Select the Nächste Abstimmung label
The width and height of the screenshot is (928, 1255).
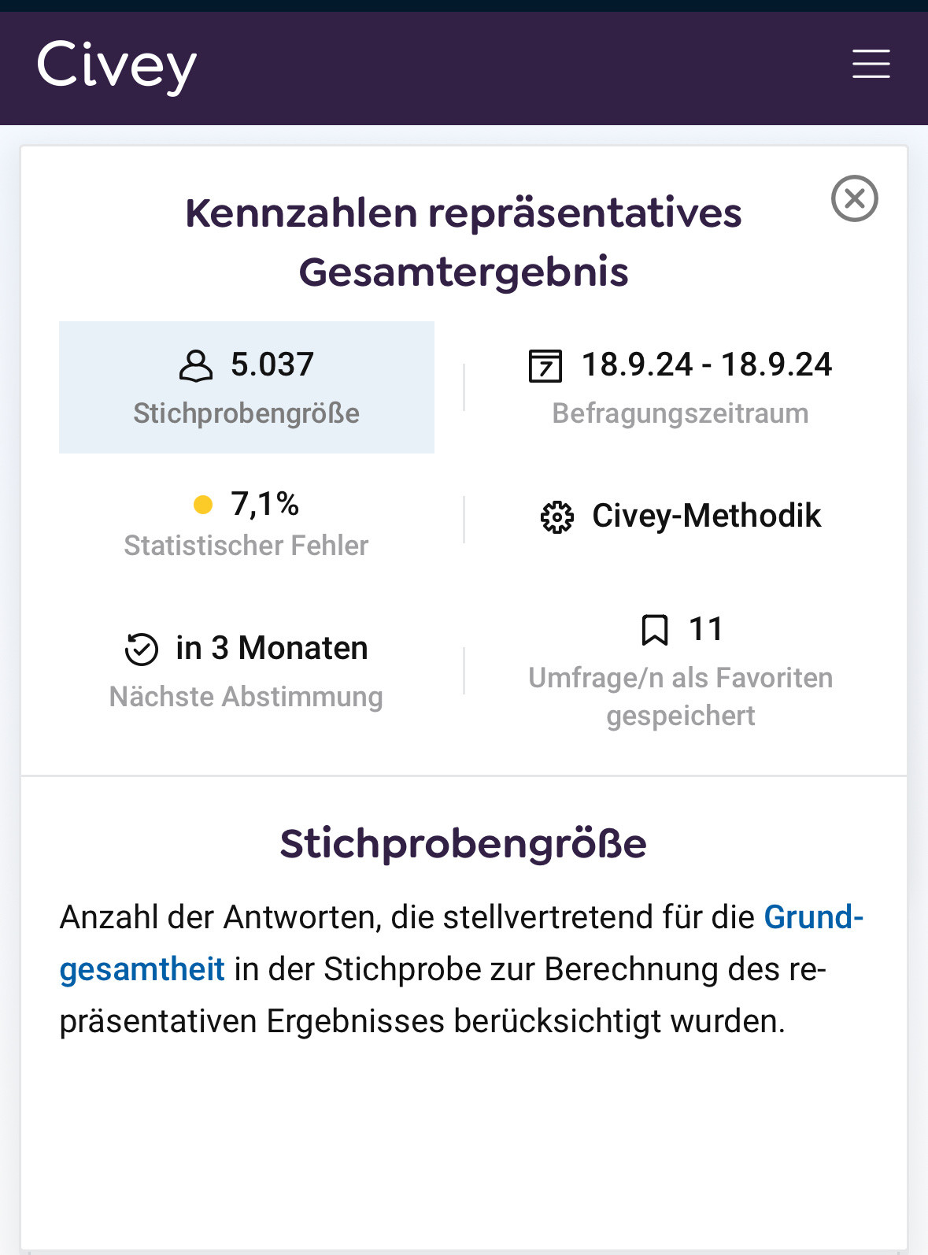(x=246, y=697)
